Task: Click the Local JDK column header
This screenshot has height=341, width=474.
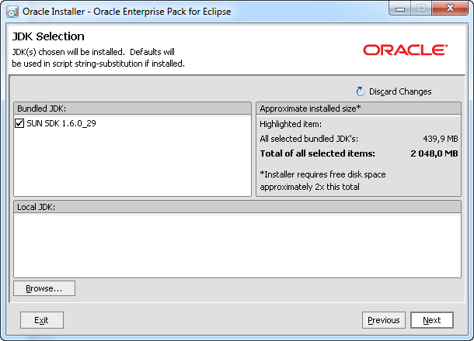Action: 237,207
